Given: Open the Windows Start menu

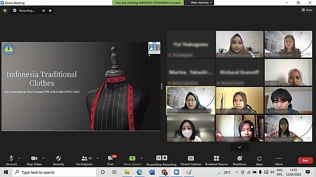Looking at the screenshot, I should [6, 172].
